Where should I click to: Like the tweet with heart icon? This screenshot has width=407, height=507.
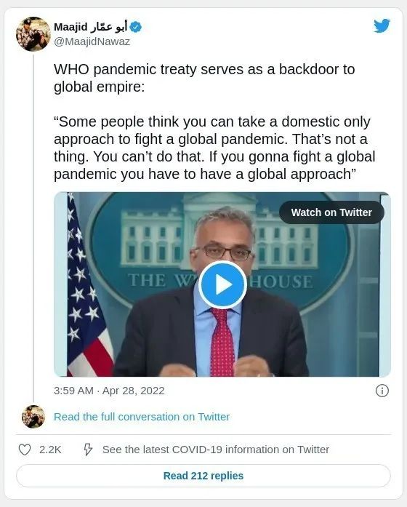25,450
